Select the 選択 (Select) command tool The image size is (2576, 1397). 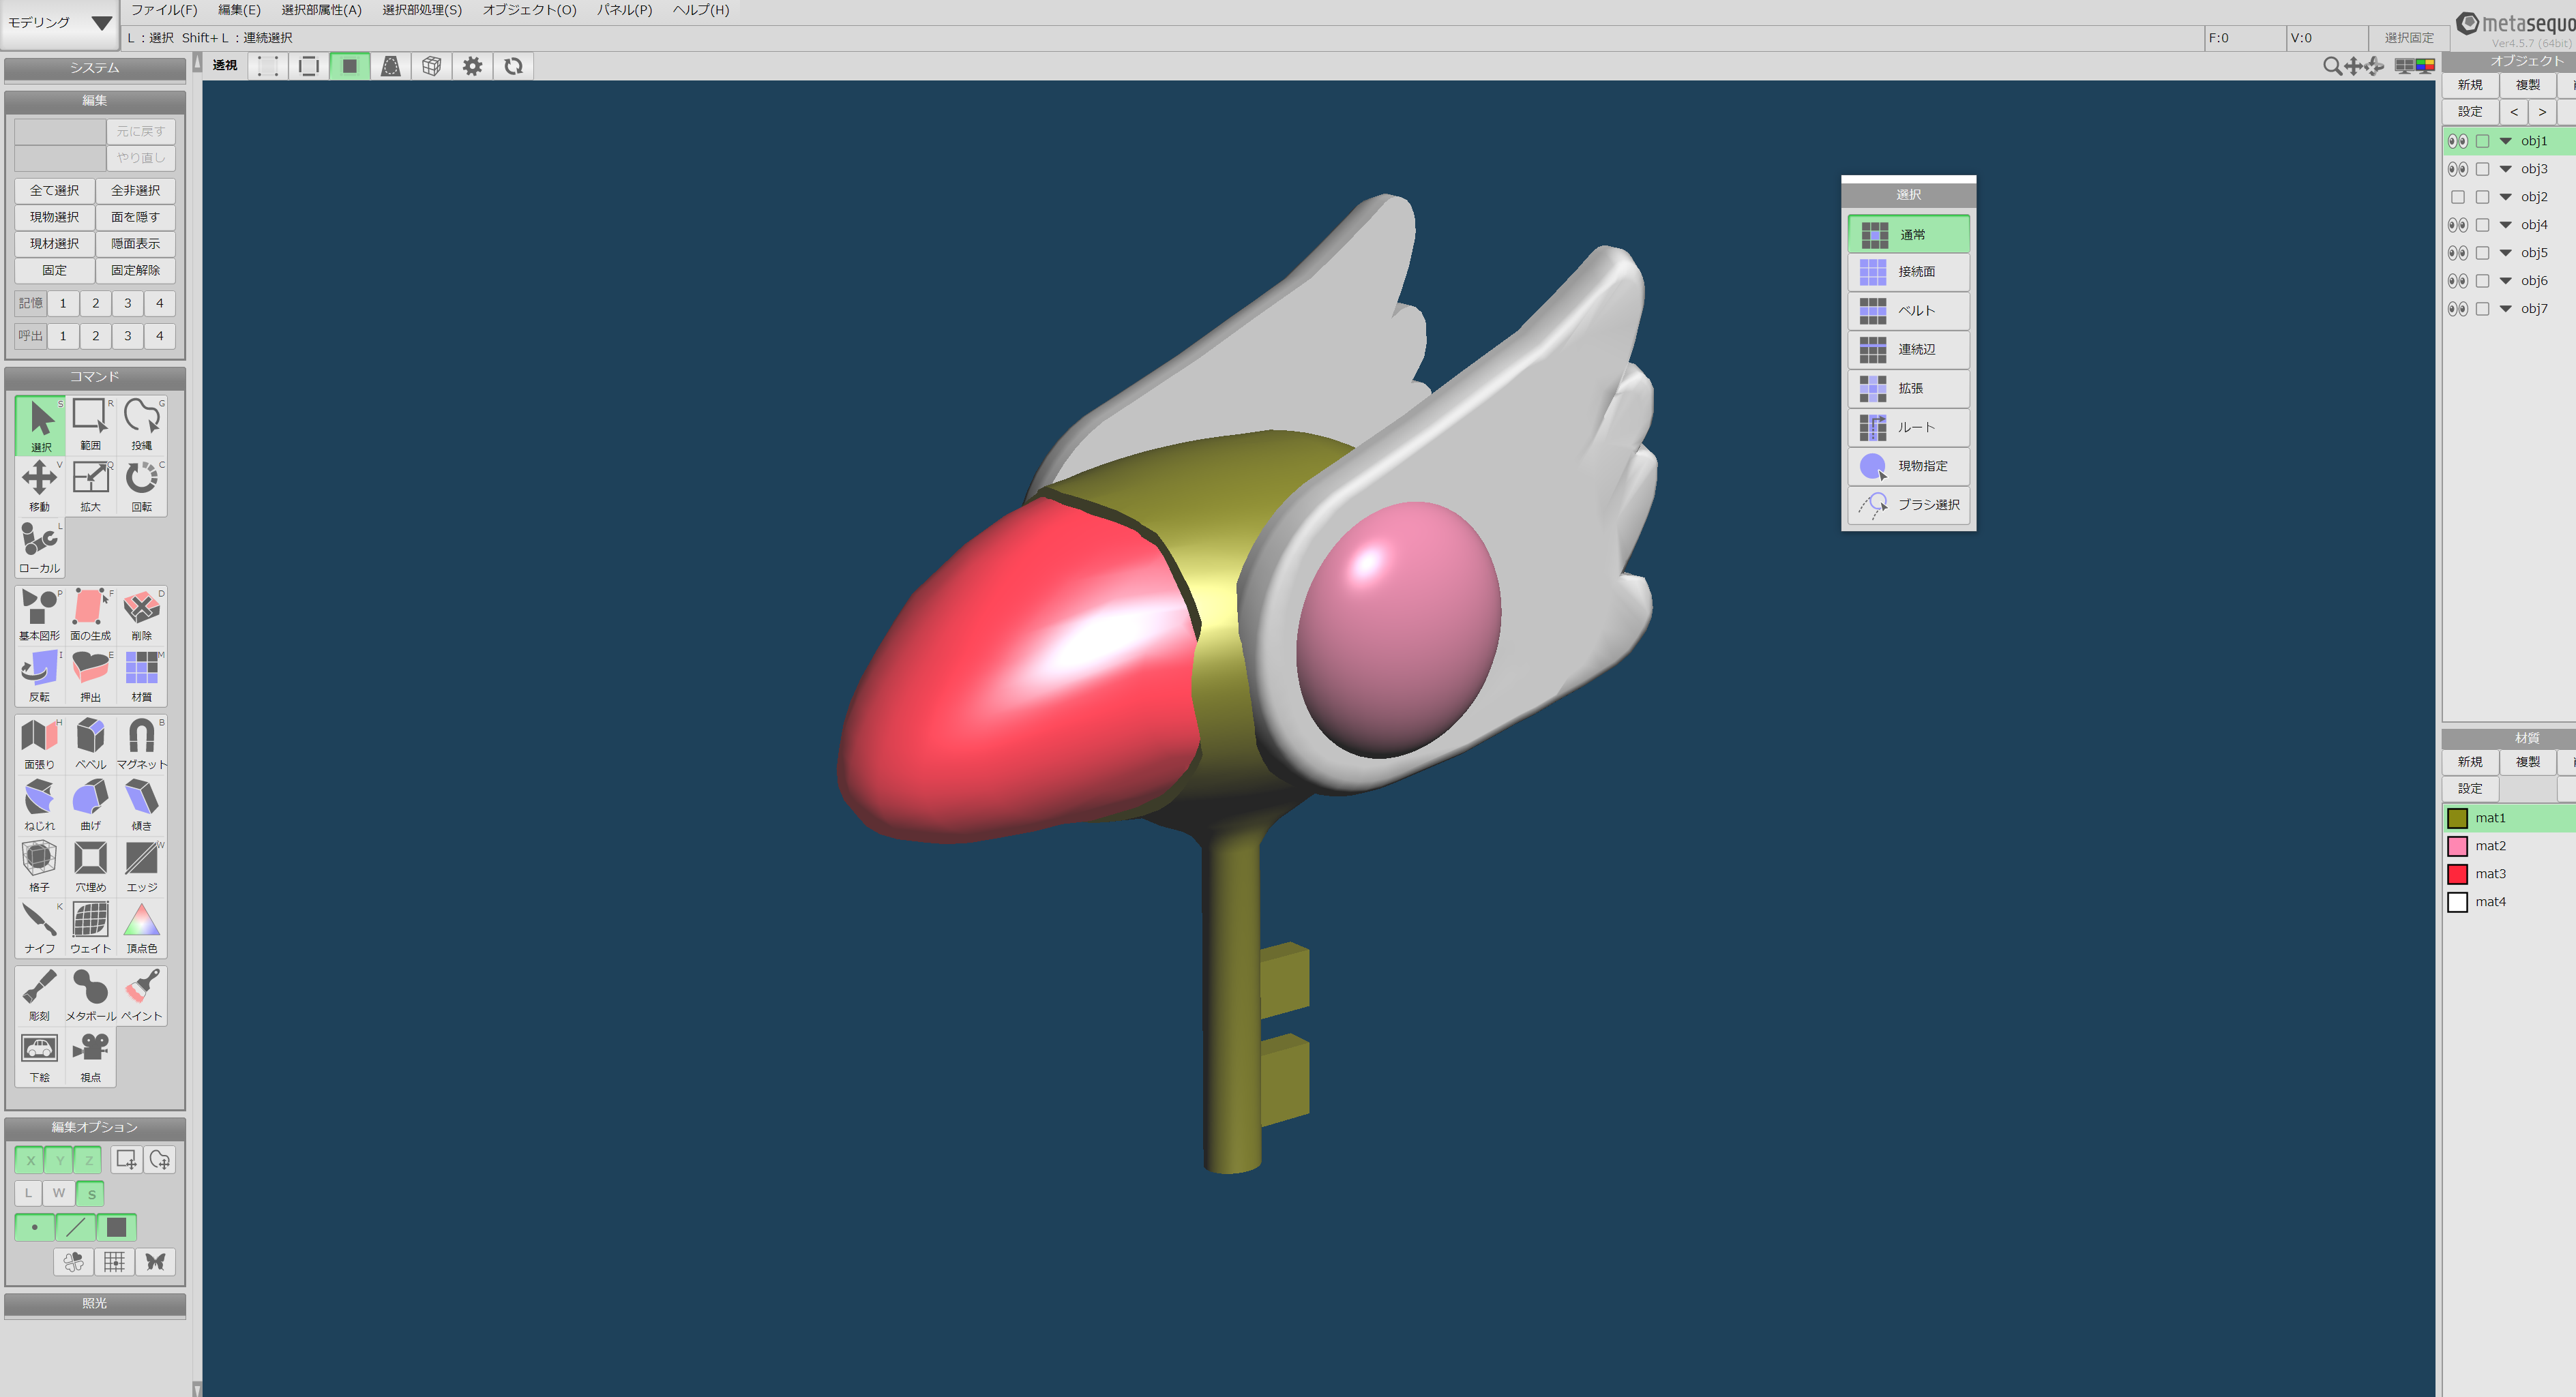coord(40,425)
